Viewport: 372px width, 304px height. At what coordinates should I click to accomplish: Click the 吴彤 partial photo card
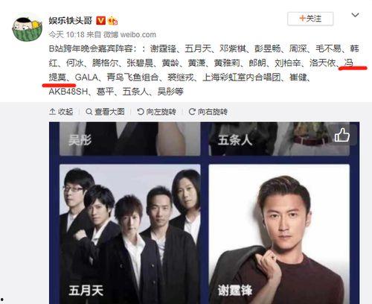[x=130, y=139]
